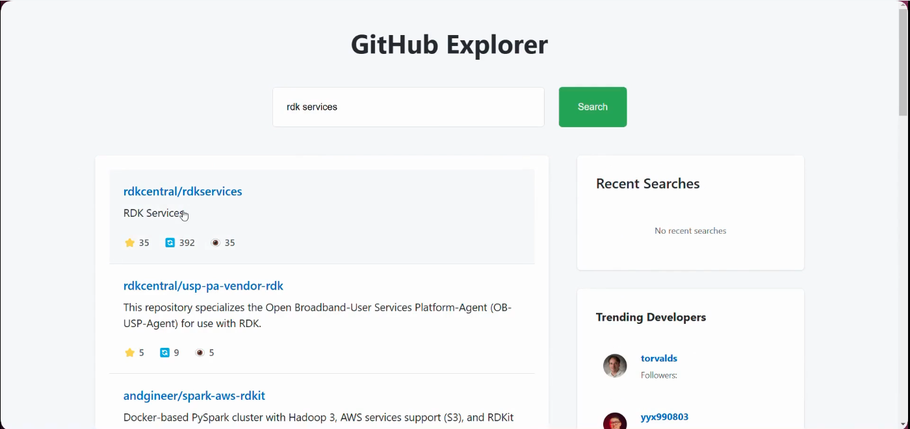Open rdkcentral/usp-pa-vendor-rdk repository link

point(203,286)
